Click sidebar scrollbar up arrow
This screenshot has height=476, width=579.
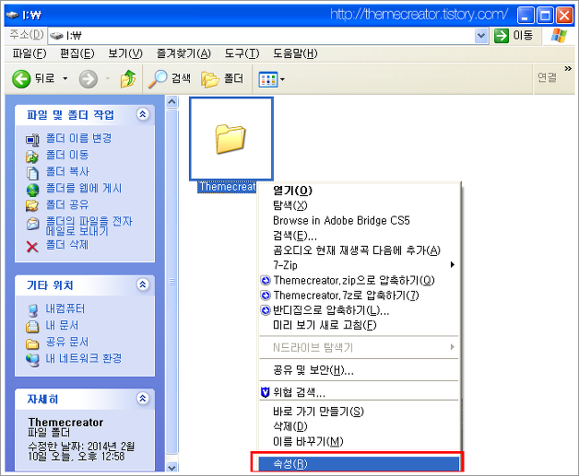(x=171, y=102)
